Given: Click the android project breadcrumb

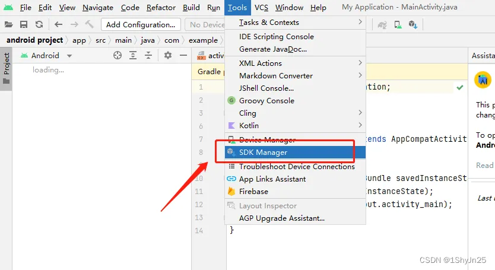Looking at the screenshot, I should coord(35,40).
